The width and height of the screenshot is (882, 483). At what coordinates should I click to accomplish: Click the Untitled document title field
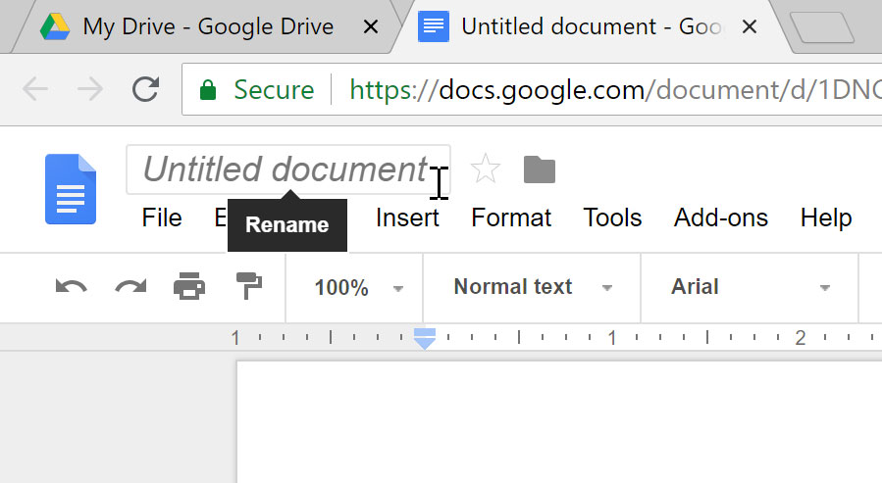click(x=286, y=170)
